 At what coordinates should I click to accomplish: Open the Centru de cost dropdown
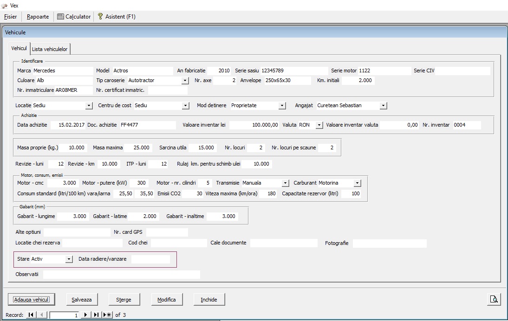pos(185,105)
